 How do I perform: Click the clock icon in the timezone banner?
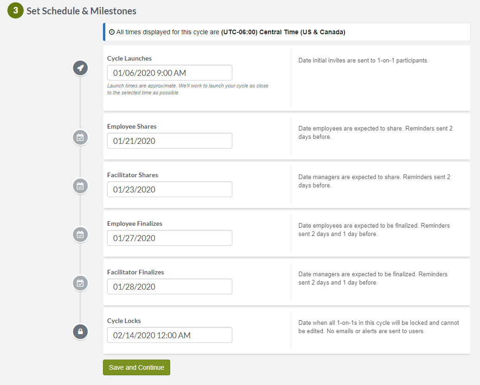pyautogui.click(x=111, y=32)
